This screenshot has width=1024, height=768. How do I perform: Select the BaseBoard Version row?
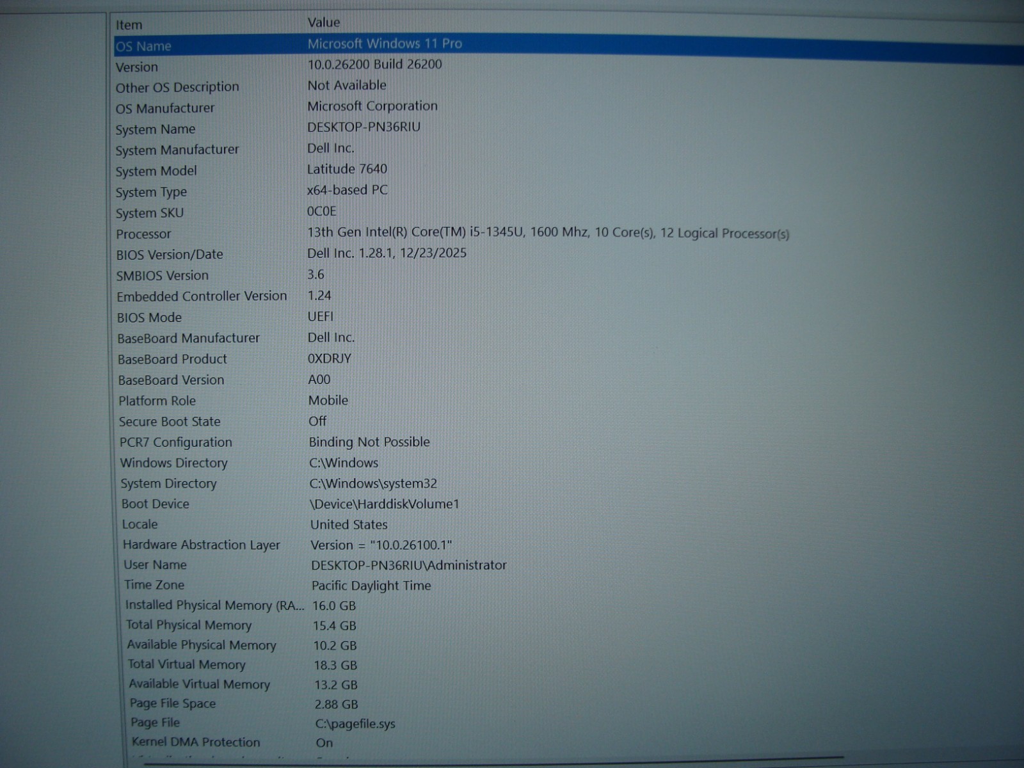pos(171,380)
